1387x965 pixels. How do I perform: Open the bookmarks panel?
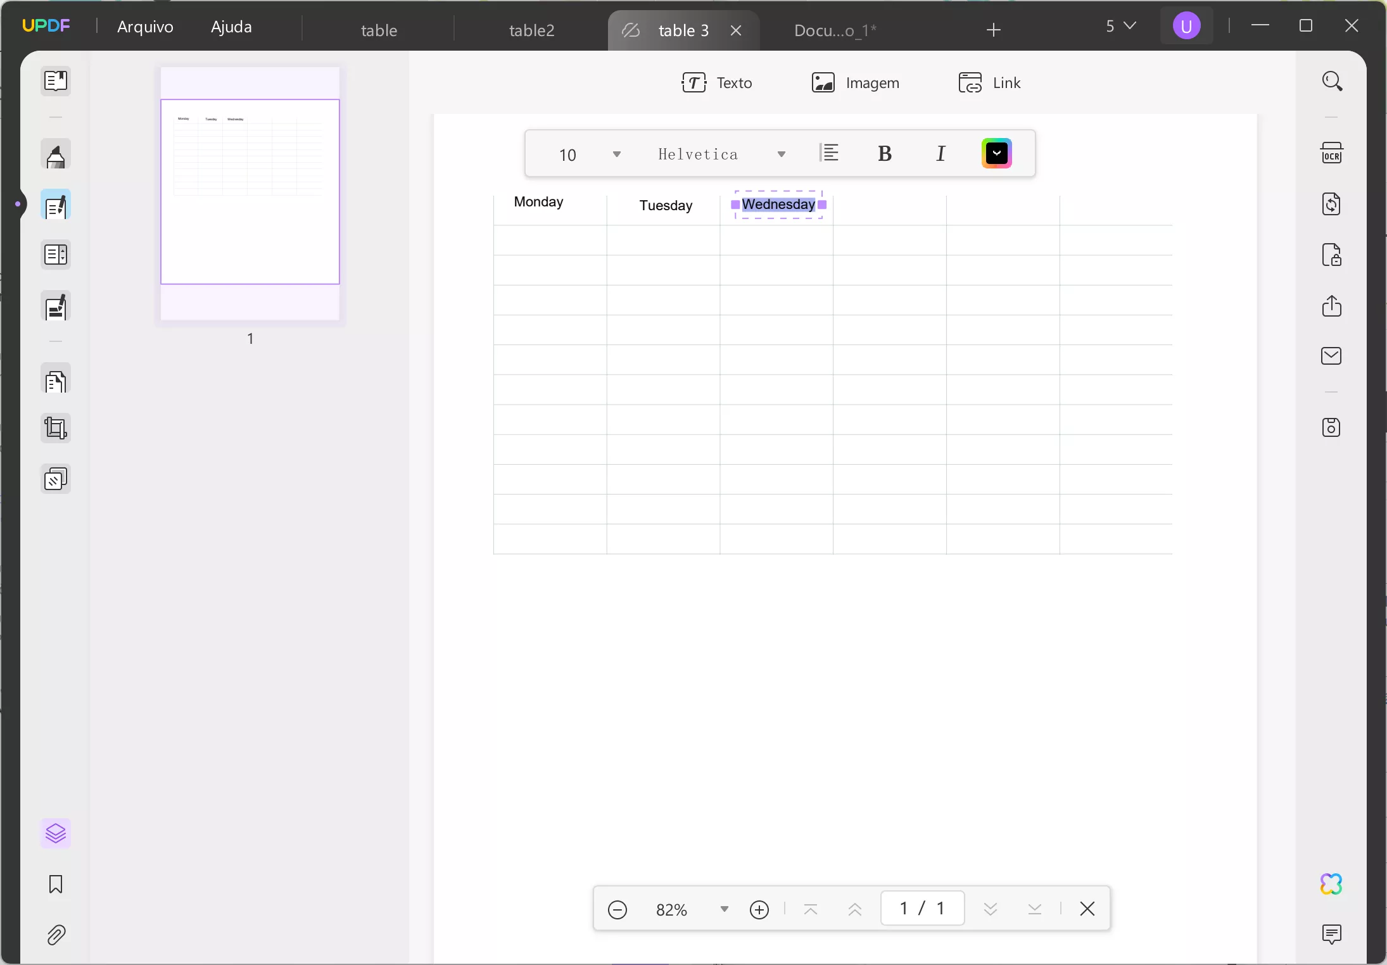click(x=56, y=884)
